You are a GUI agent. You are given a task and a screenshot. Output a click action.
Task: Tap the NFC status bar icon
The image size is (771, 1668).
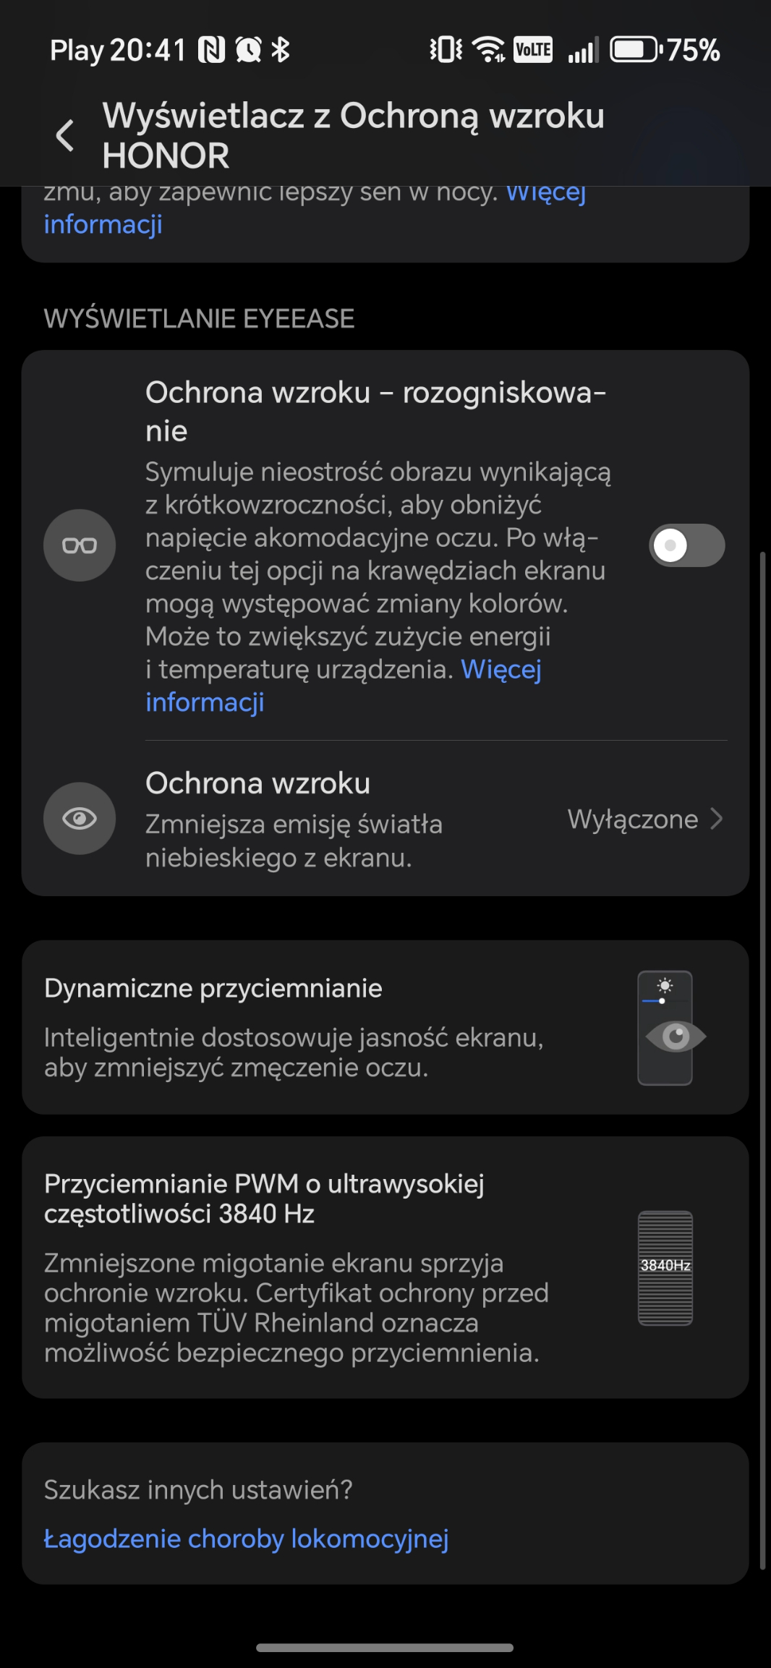click(211, 50)
